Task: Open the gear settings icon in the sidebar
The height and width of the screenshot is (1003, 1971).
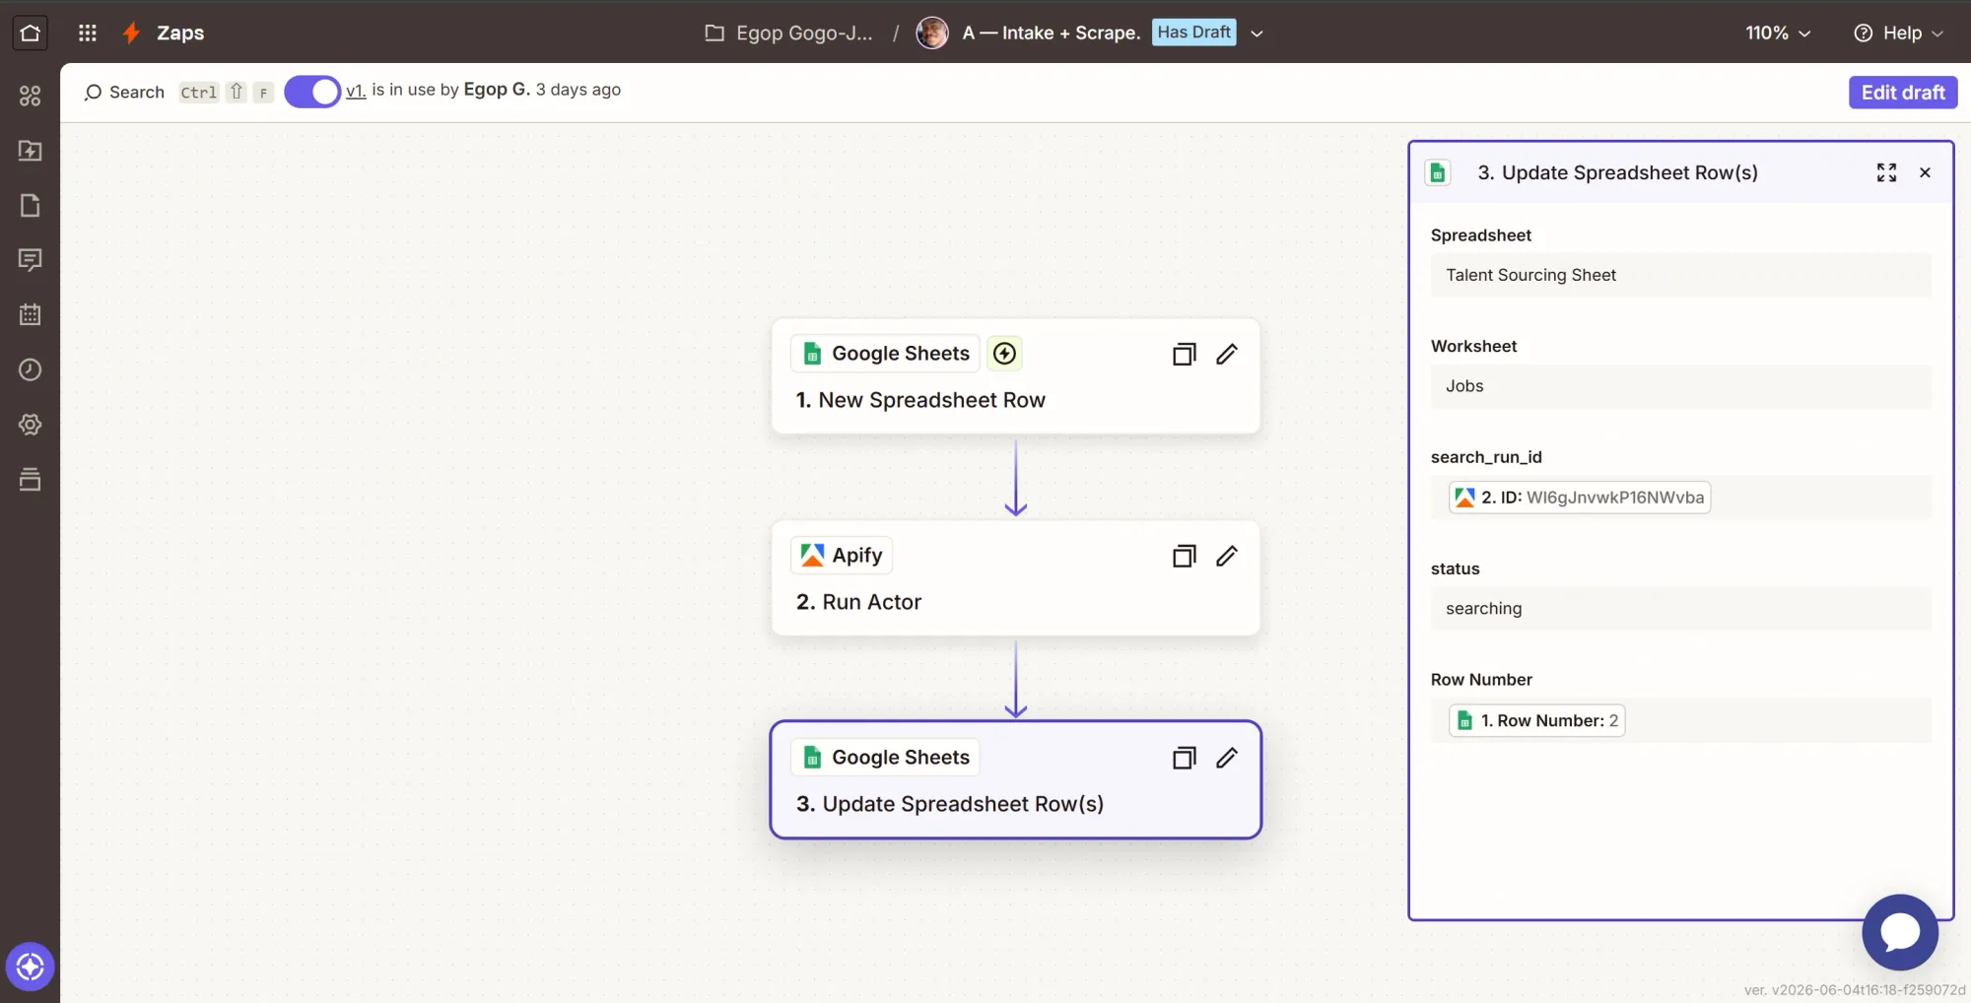Action: coord(31,425)
